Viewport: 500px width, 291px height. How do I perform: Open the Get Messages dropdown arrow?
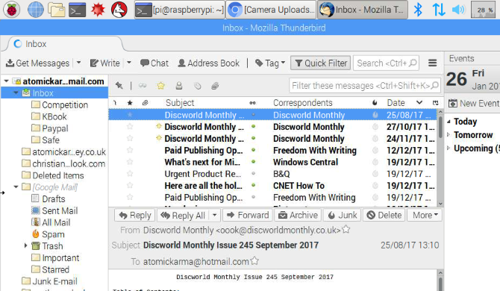click(78, 63)
